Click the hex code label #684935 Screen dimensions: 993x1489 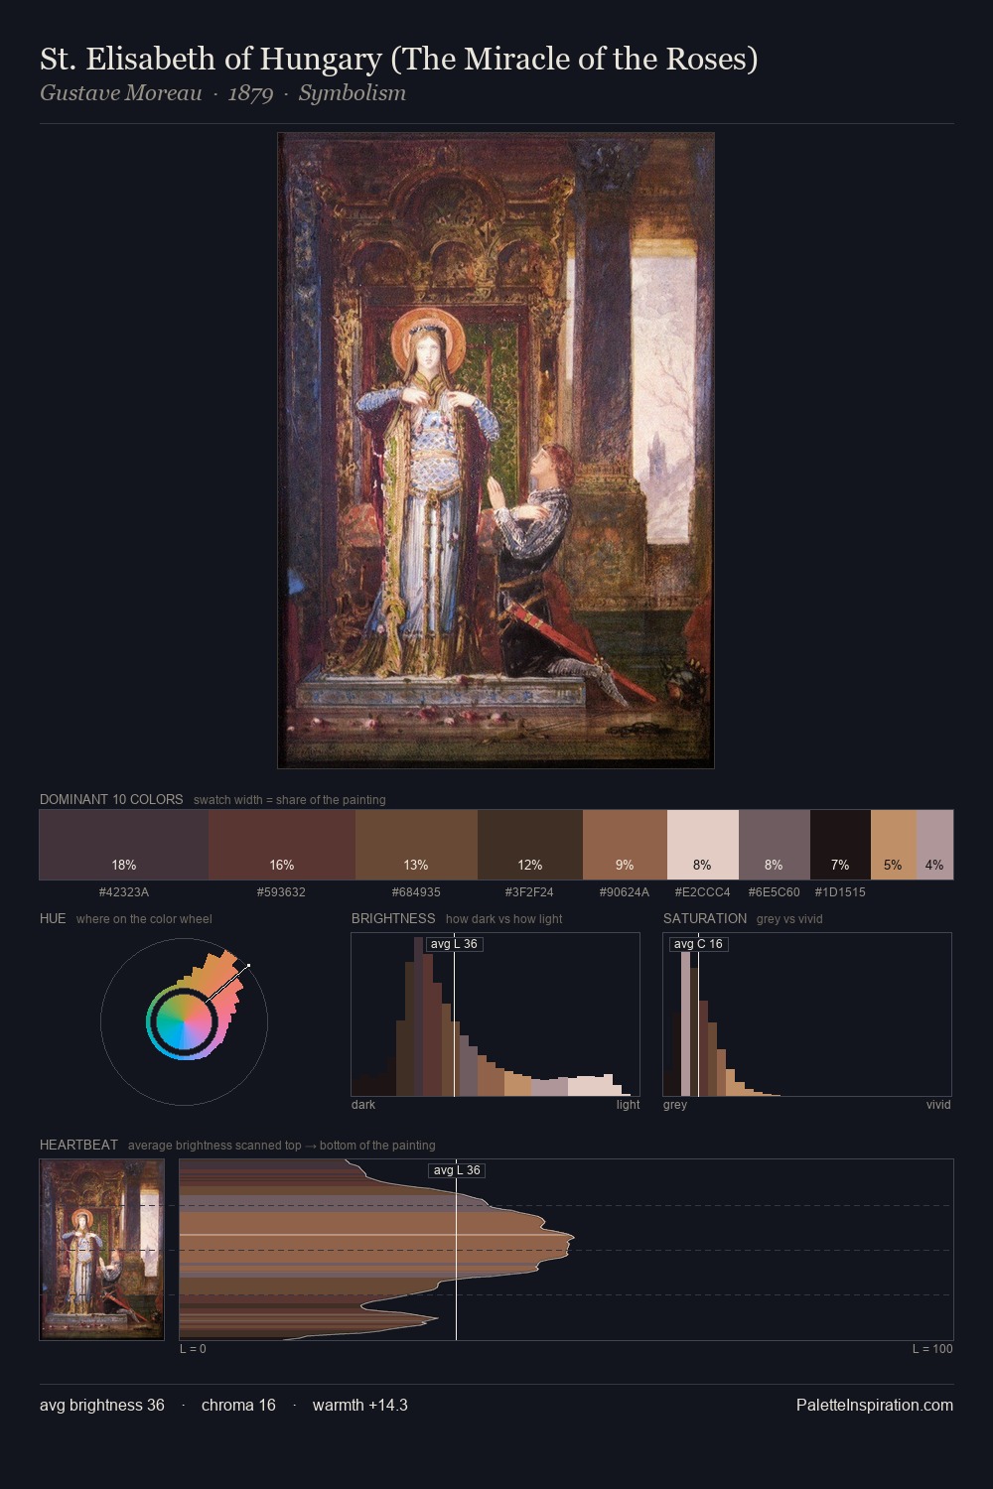point(416,892)
